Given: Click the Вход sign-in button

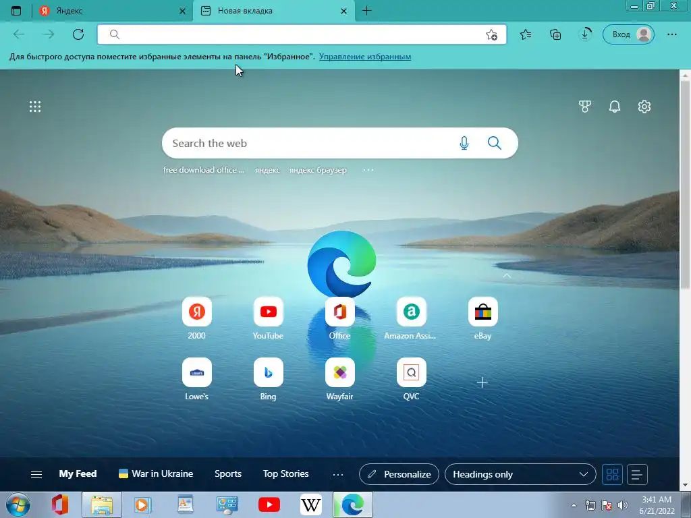Looking at the screenshot, I should coord(628,34).
